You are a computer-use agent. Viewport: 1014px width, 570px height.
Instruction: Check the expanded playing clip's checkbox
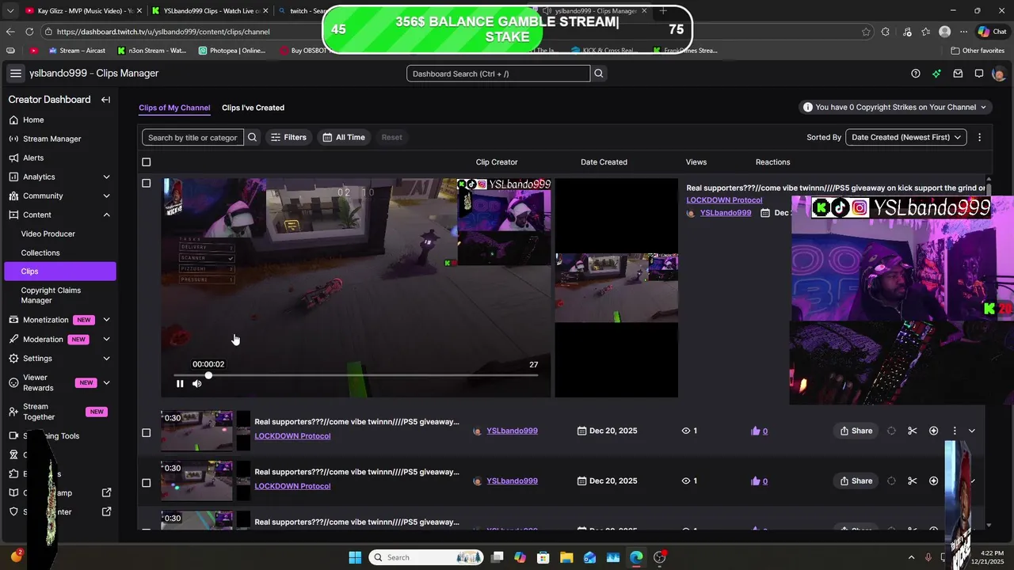point(146,183)
